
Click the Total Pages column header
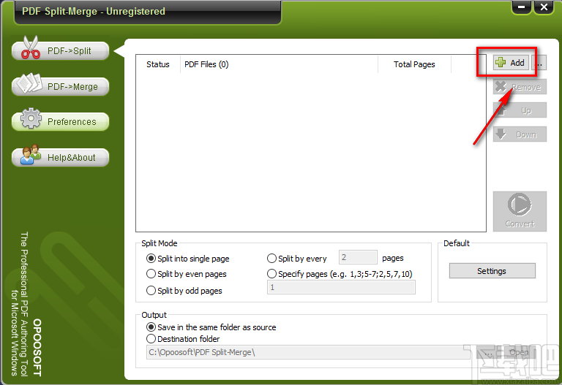pos(414,64)
